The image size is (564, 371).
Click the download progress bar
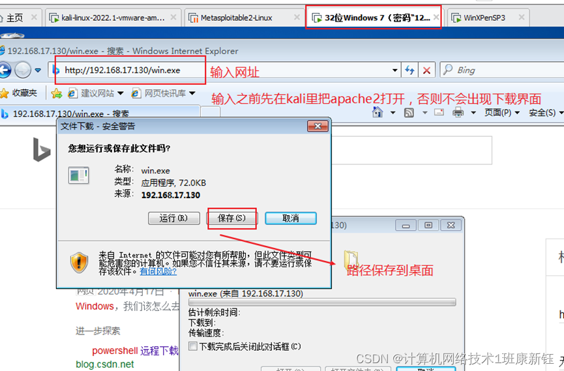[322, 303]
